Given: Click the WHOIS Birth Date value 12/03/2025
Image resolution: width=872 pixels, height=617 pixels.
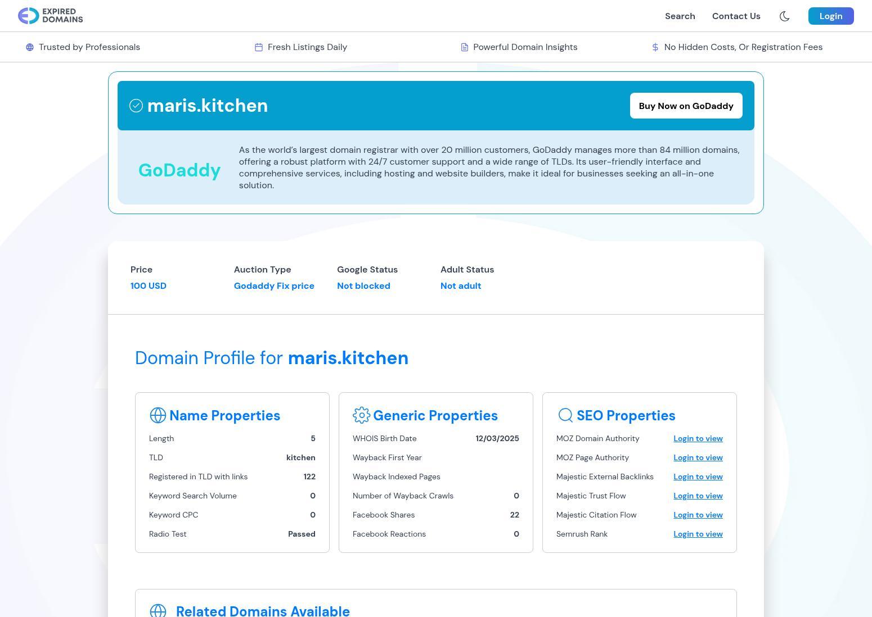Looking at the screenshot, I should click(497, 438).
